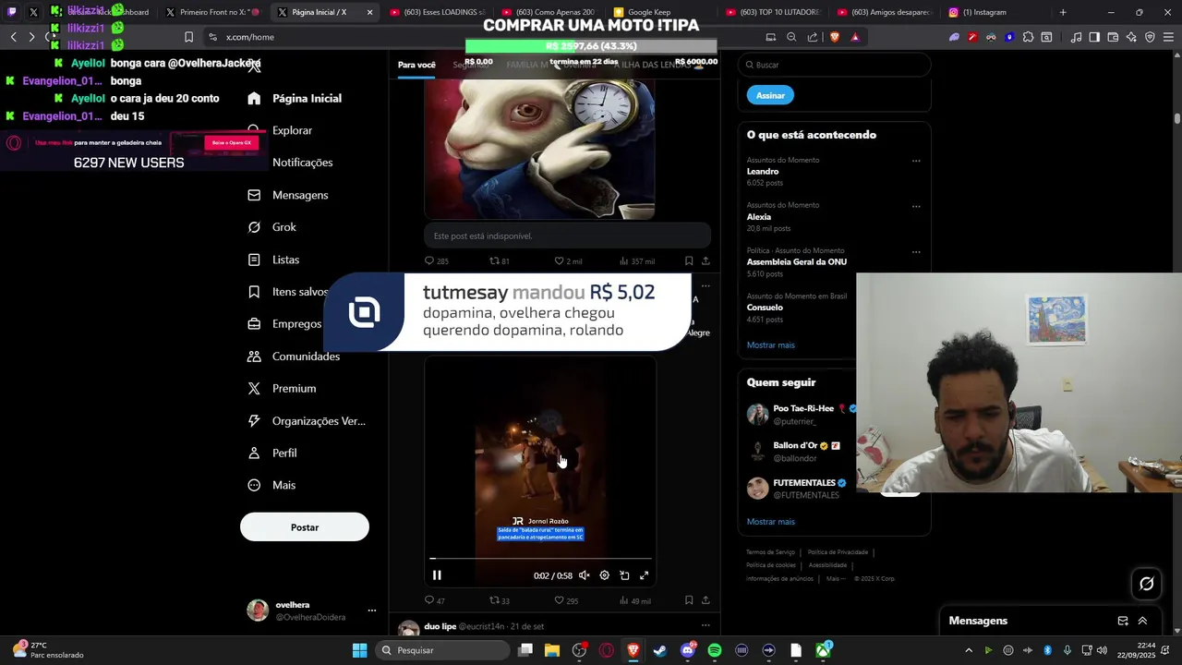Click the Buscar search field
Image resolution: width=1182 pixels, height=665 pixels.
[834, 65]
